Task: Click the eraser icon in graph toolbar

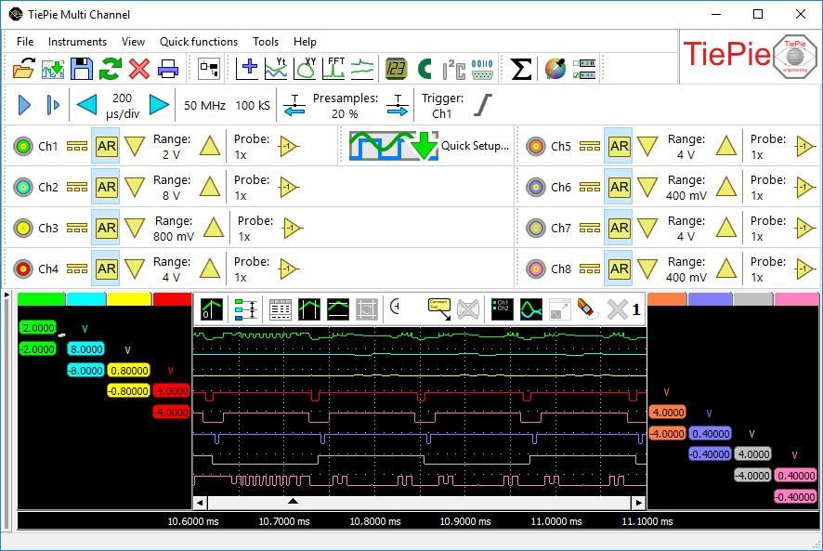Action: tap(587, 308)
